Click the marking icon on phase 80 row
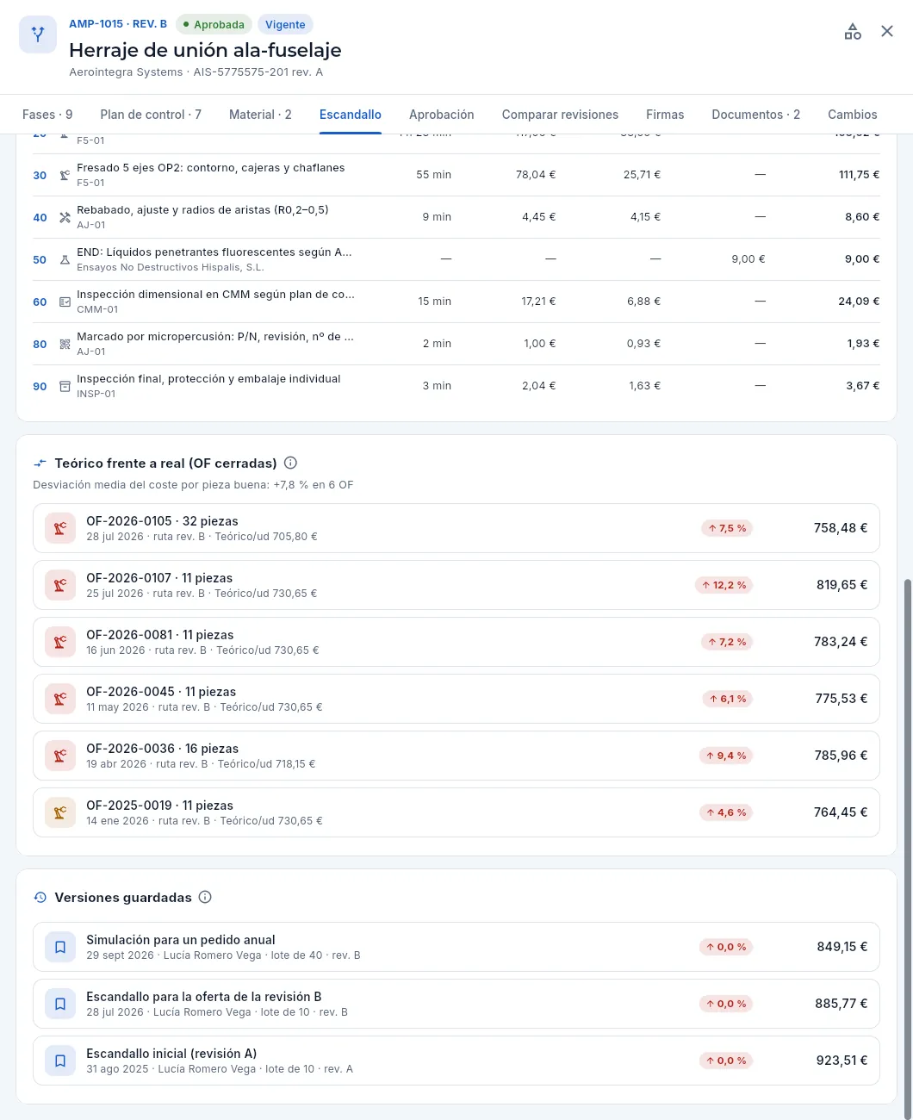Screen dimensions: 913x1120 point(65,344)
